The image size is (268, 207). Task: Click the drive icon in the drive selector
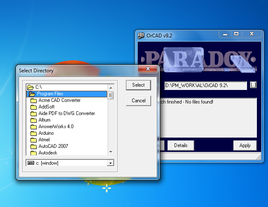[x=31, y=163]
